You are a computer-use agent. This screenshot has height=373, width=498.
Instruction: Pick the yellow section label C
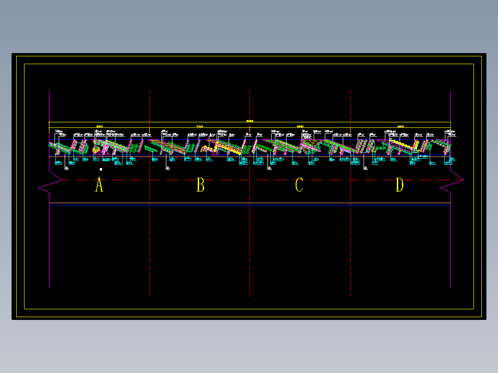pyautogui.click(x=299, y=185)
